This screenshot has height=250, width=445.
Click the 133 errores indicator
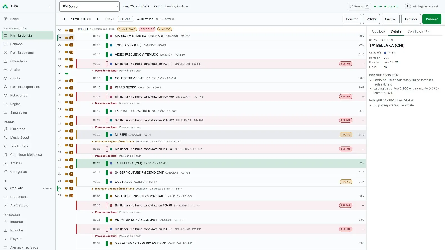pyautogui.click(x=165, y=19)
